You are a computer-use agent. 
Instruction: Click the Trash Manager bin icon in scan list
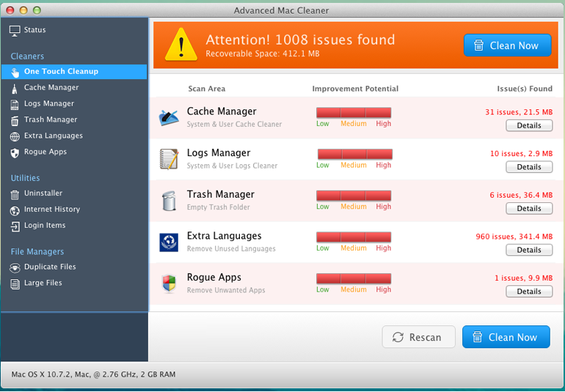(x=169, y=201)
